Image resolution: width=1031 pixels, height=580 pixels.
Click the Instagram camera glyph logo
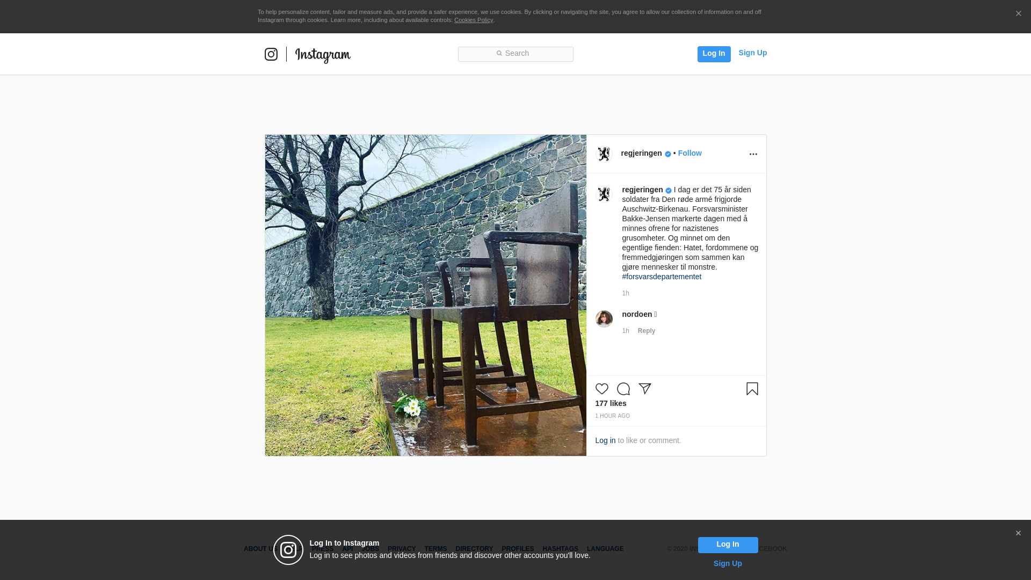pos(271,54)
